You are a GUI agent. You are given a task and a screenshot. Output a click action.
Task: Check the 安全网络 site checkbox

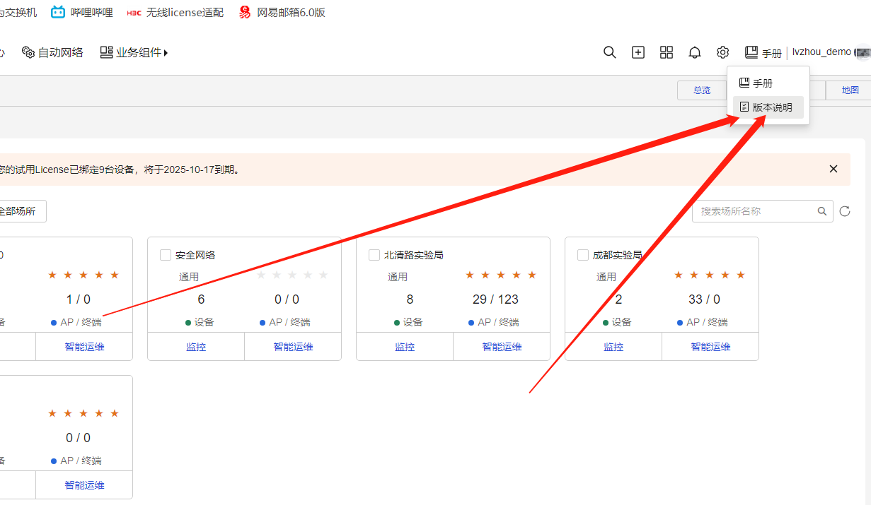(x=166, y=255)
